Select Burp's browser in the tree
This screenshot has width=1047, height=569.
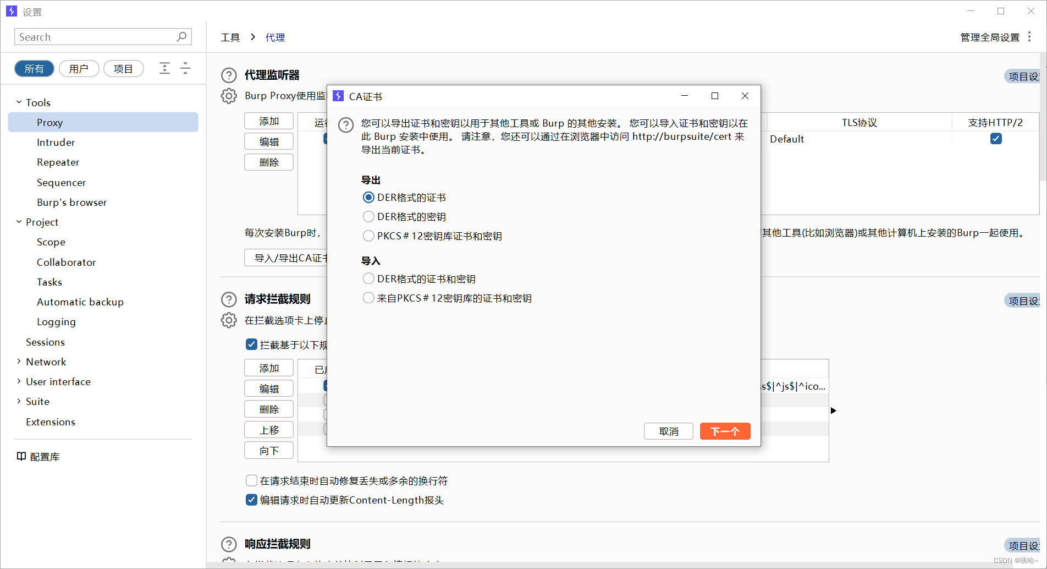click(x=71, y=202)
